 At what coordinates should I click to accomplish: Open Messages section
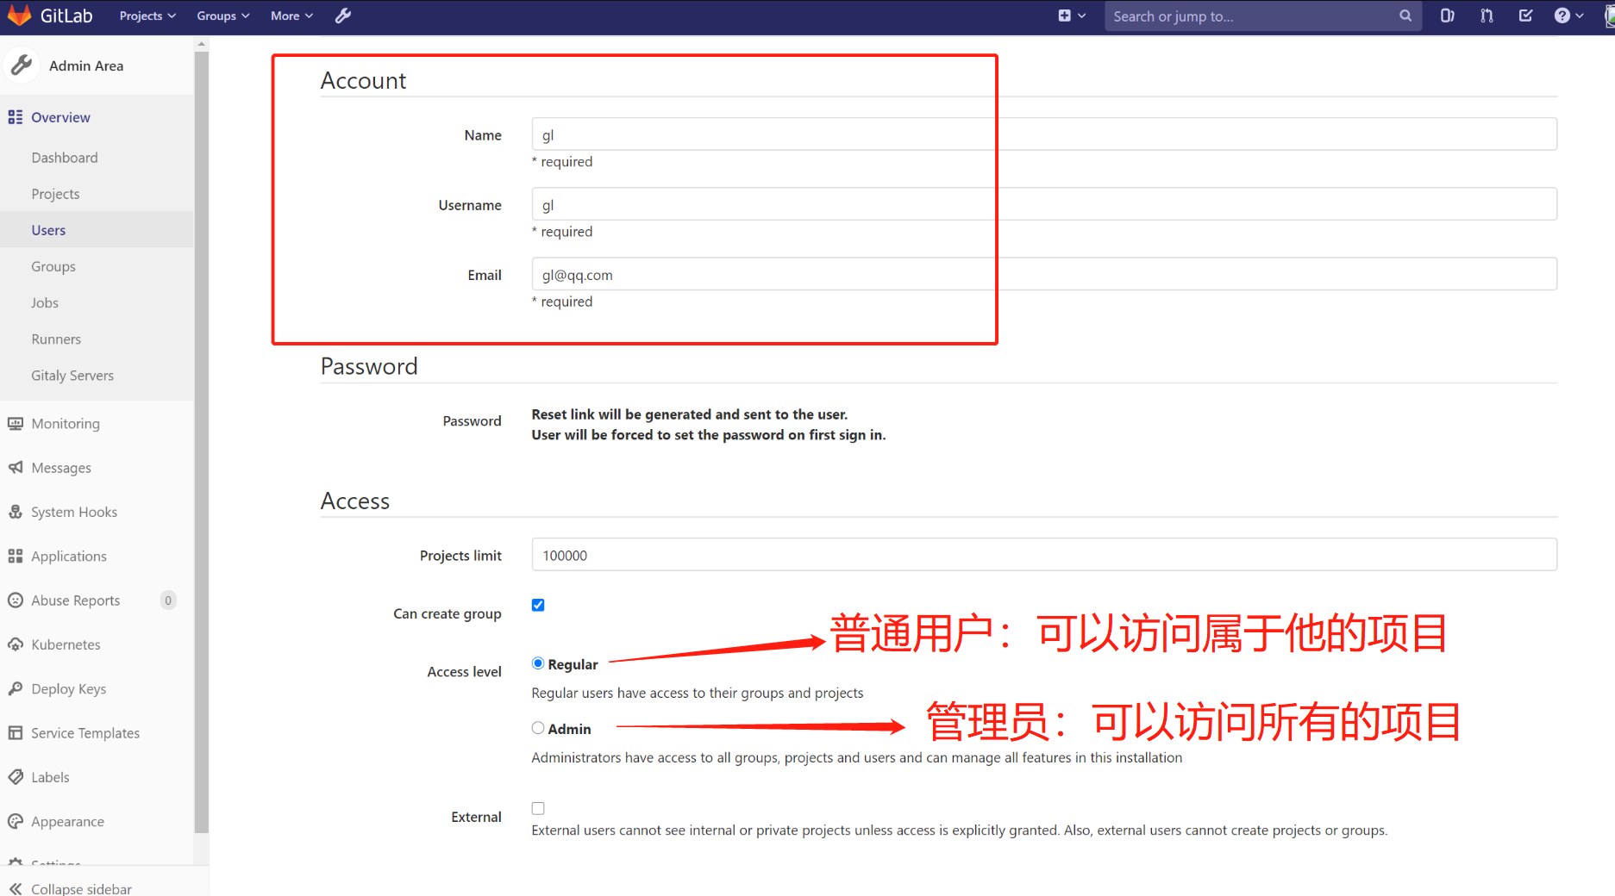pyautogui.click(x=61, y=468)
